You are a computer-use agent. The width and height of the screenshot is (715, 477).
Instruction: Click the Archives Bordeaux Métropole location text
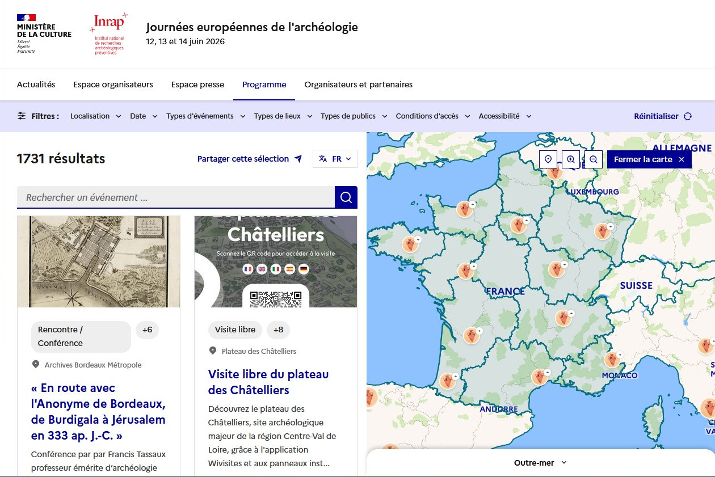93,365
